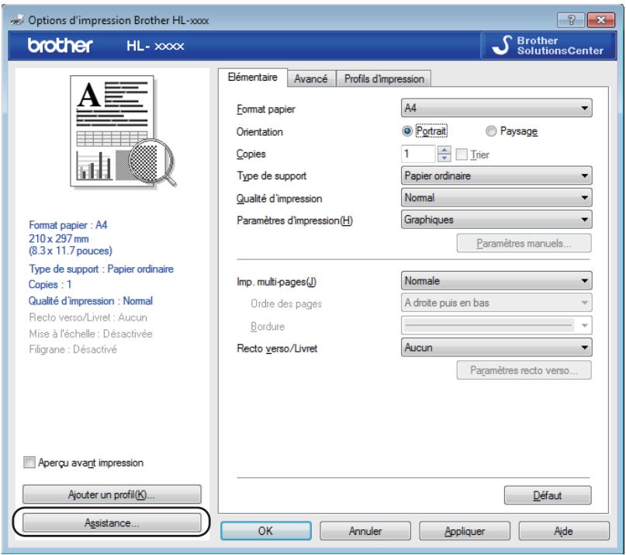
Task: Click the help question mark button
Action: point(571,19)
